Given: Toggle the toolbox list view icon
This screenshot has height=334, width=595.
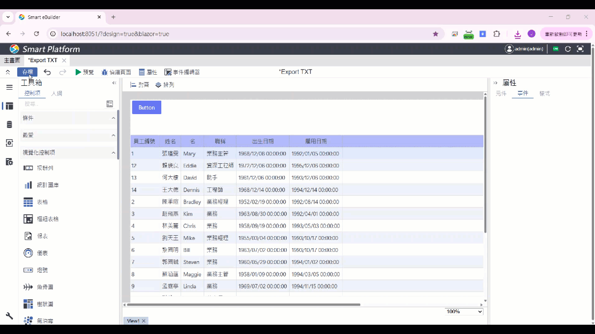Looking at the screenshot, I should (110, 104).
